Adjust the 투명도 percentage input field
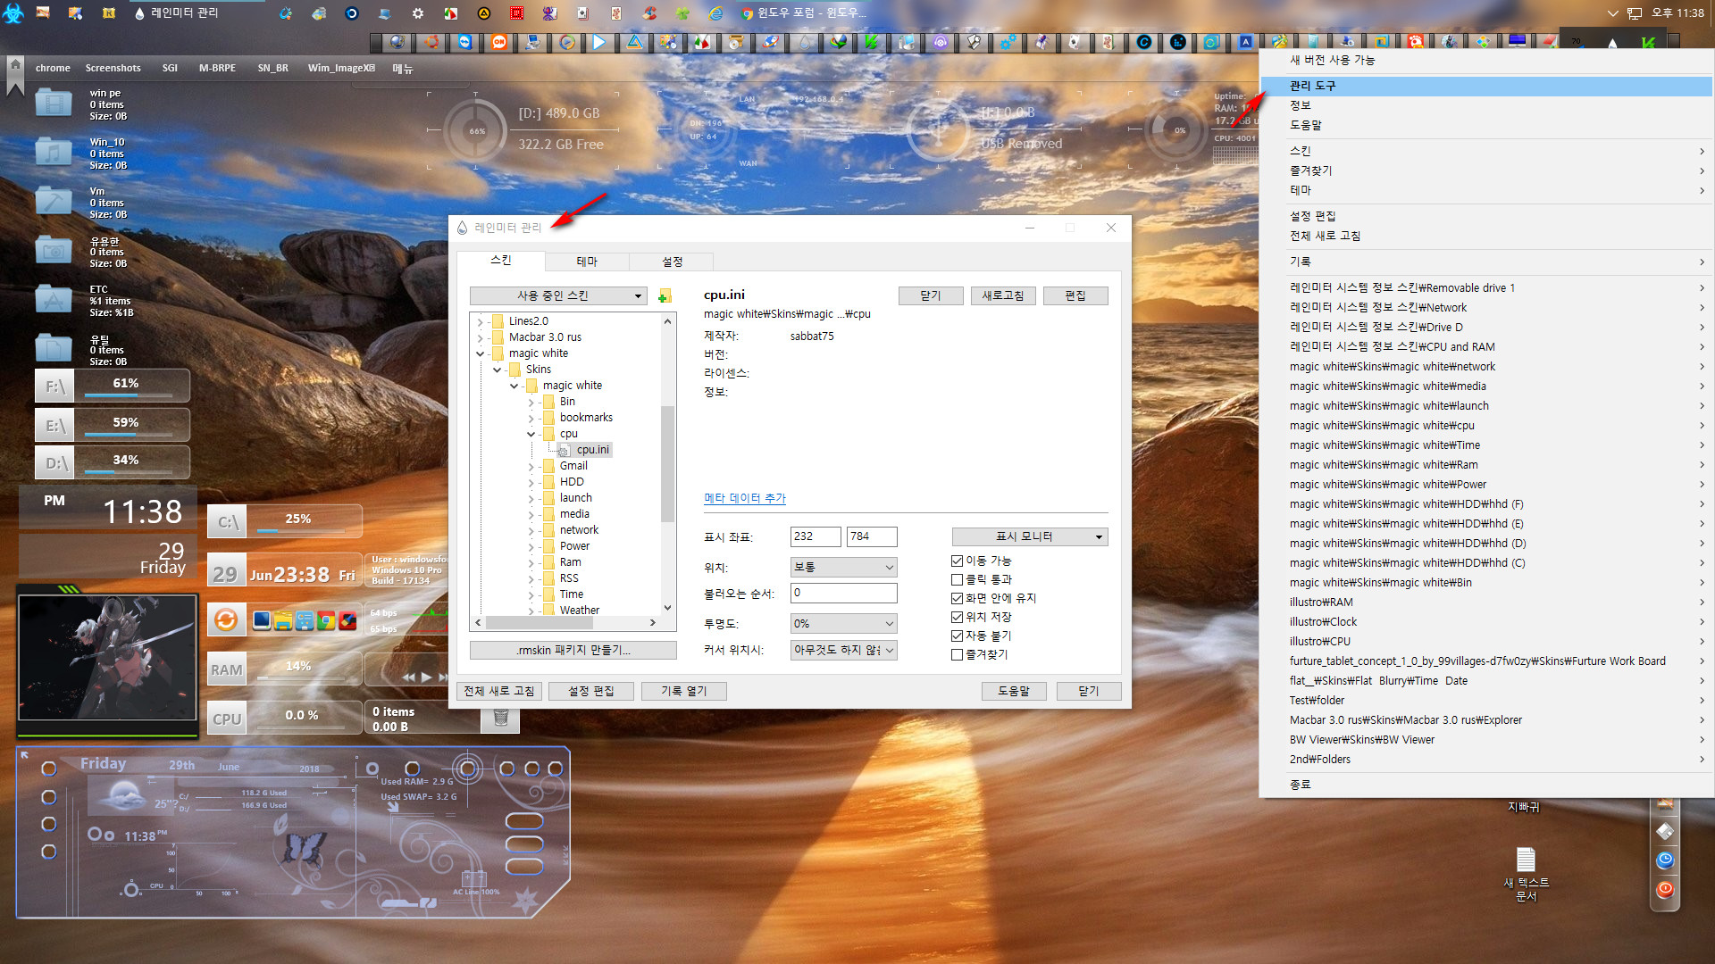Screen dimensions: 1715x964 [841, 623]
